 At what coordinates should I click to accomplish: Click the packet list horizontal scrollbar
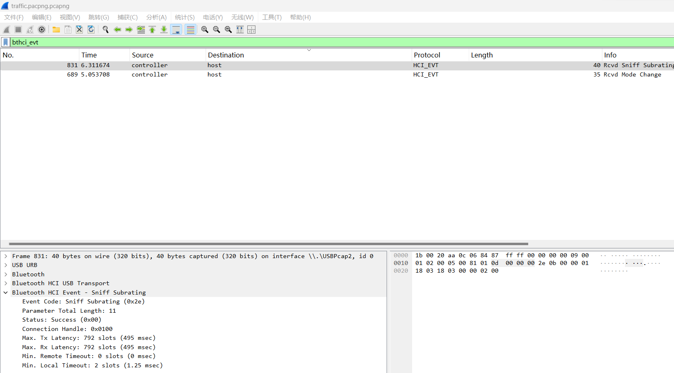tap(268, 244)
